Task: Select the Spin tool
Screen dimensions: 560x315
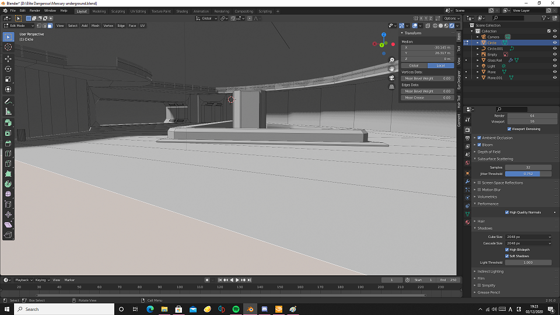Action: 8,184
